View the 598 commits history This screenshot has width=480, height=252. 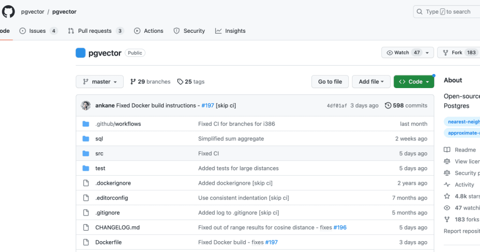406,105
